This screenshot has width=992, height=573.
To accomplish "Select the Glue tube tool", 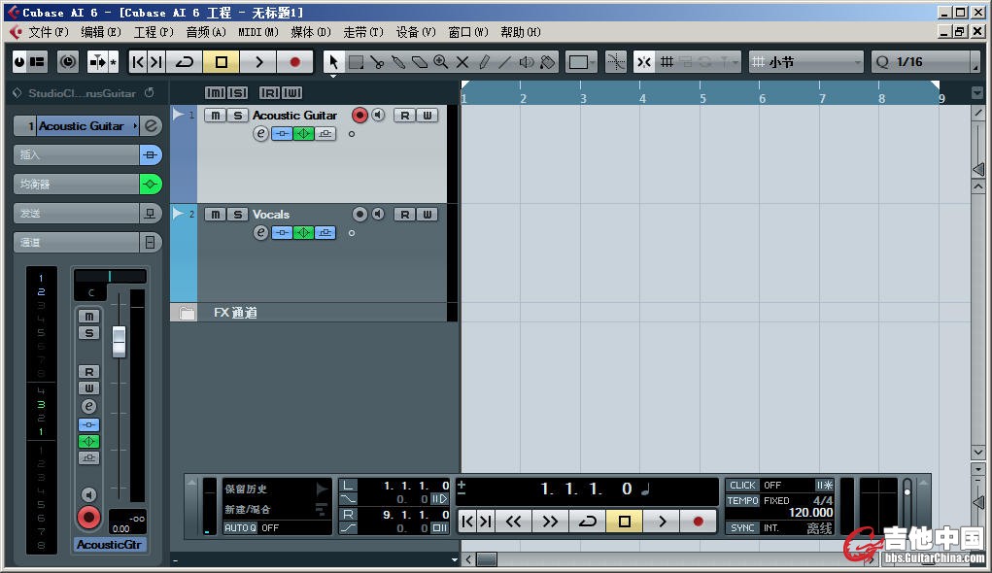I will (398, 62).
